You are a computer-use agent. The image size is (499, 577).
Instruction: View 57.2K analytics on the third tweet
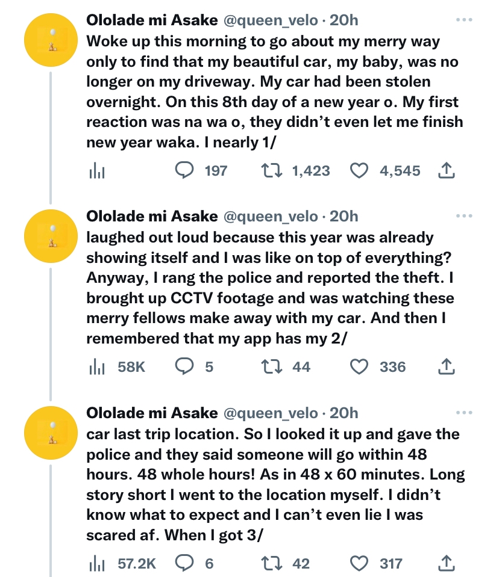point(122,564)
